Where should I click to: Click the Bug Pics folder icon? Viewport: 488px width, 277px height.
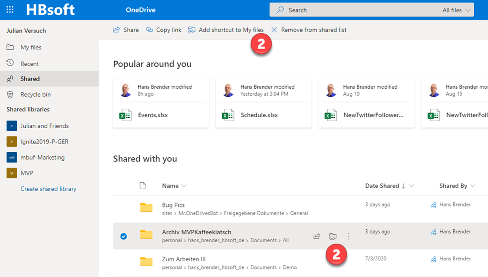(146, 207)
